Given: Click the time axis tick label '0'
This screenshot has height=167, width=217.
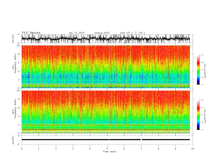Looking at the screenshot, I should coord(22,149).
